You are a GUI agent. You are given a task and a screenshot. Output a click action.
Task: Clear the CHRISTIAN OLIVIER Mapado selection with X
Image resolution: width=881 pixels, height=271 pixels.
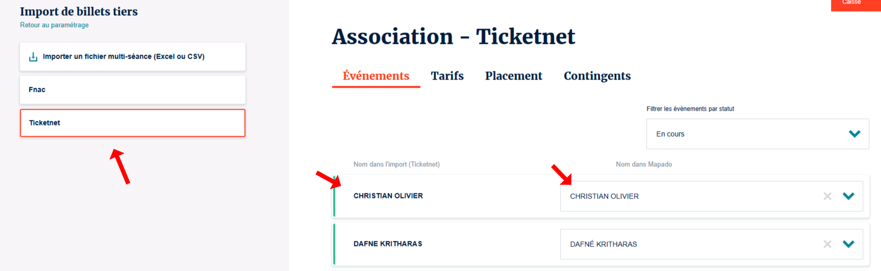point(827,196)
